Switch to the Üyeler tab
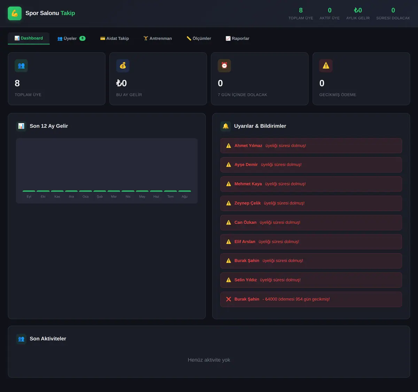 (71, 38)
